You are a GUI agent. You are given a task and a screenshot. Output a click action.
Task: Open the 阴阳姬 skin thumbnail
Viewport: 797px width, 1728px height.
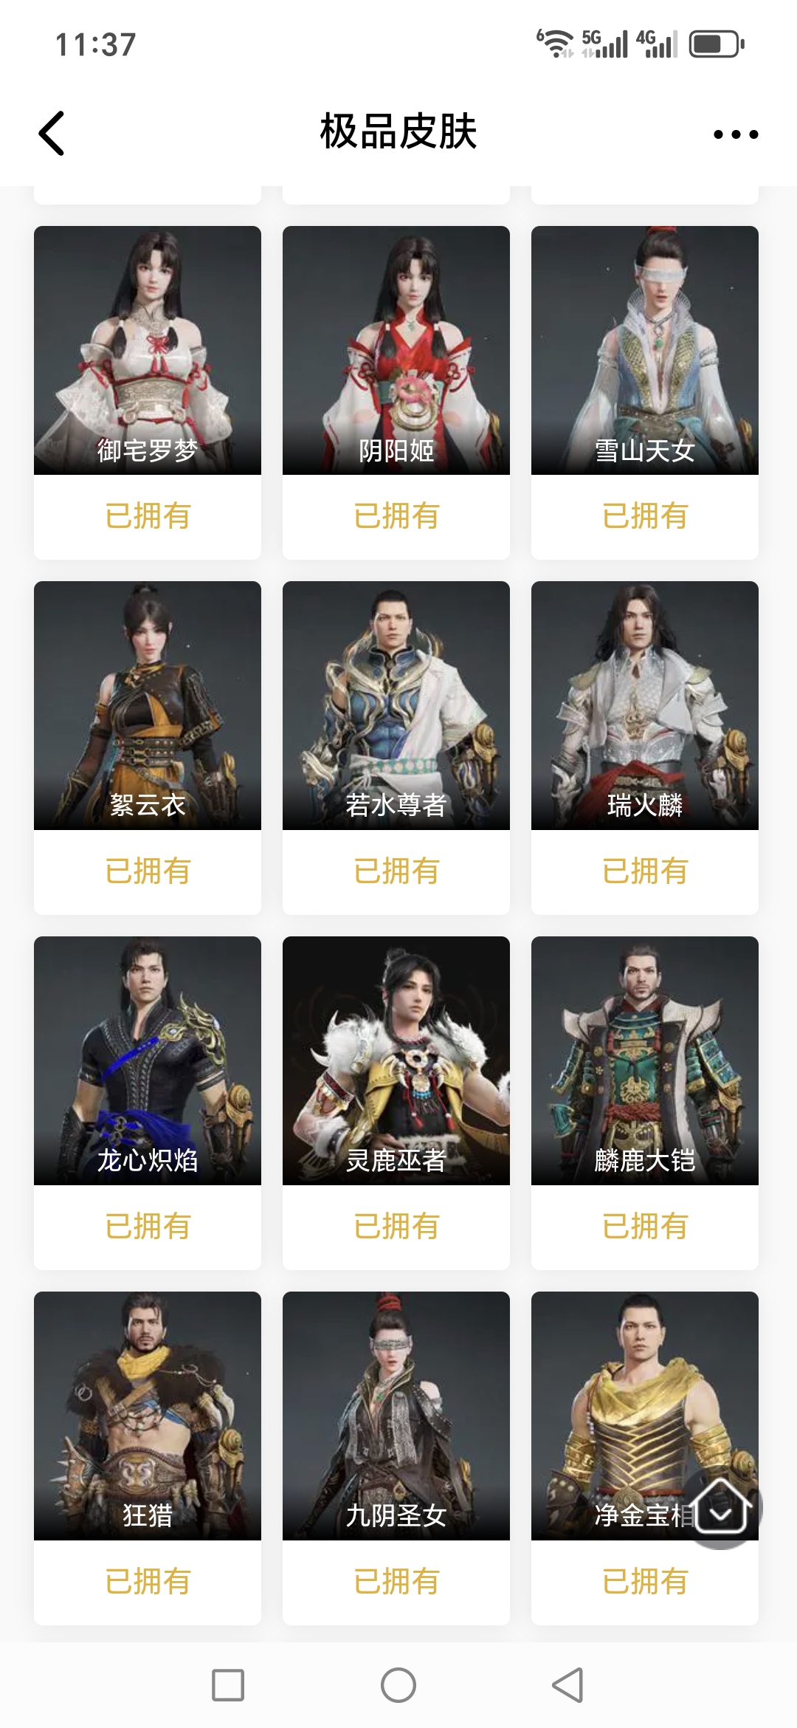click(x=396, y=350)
